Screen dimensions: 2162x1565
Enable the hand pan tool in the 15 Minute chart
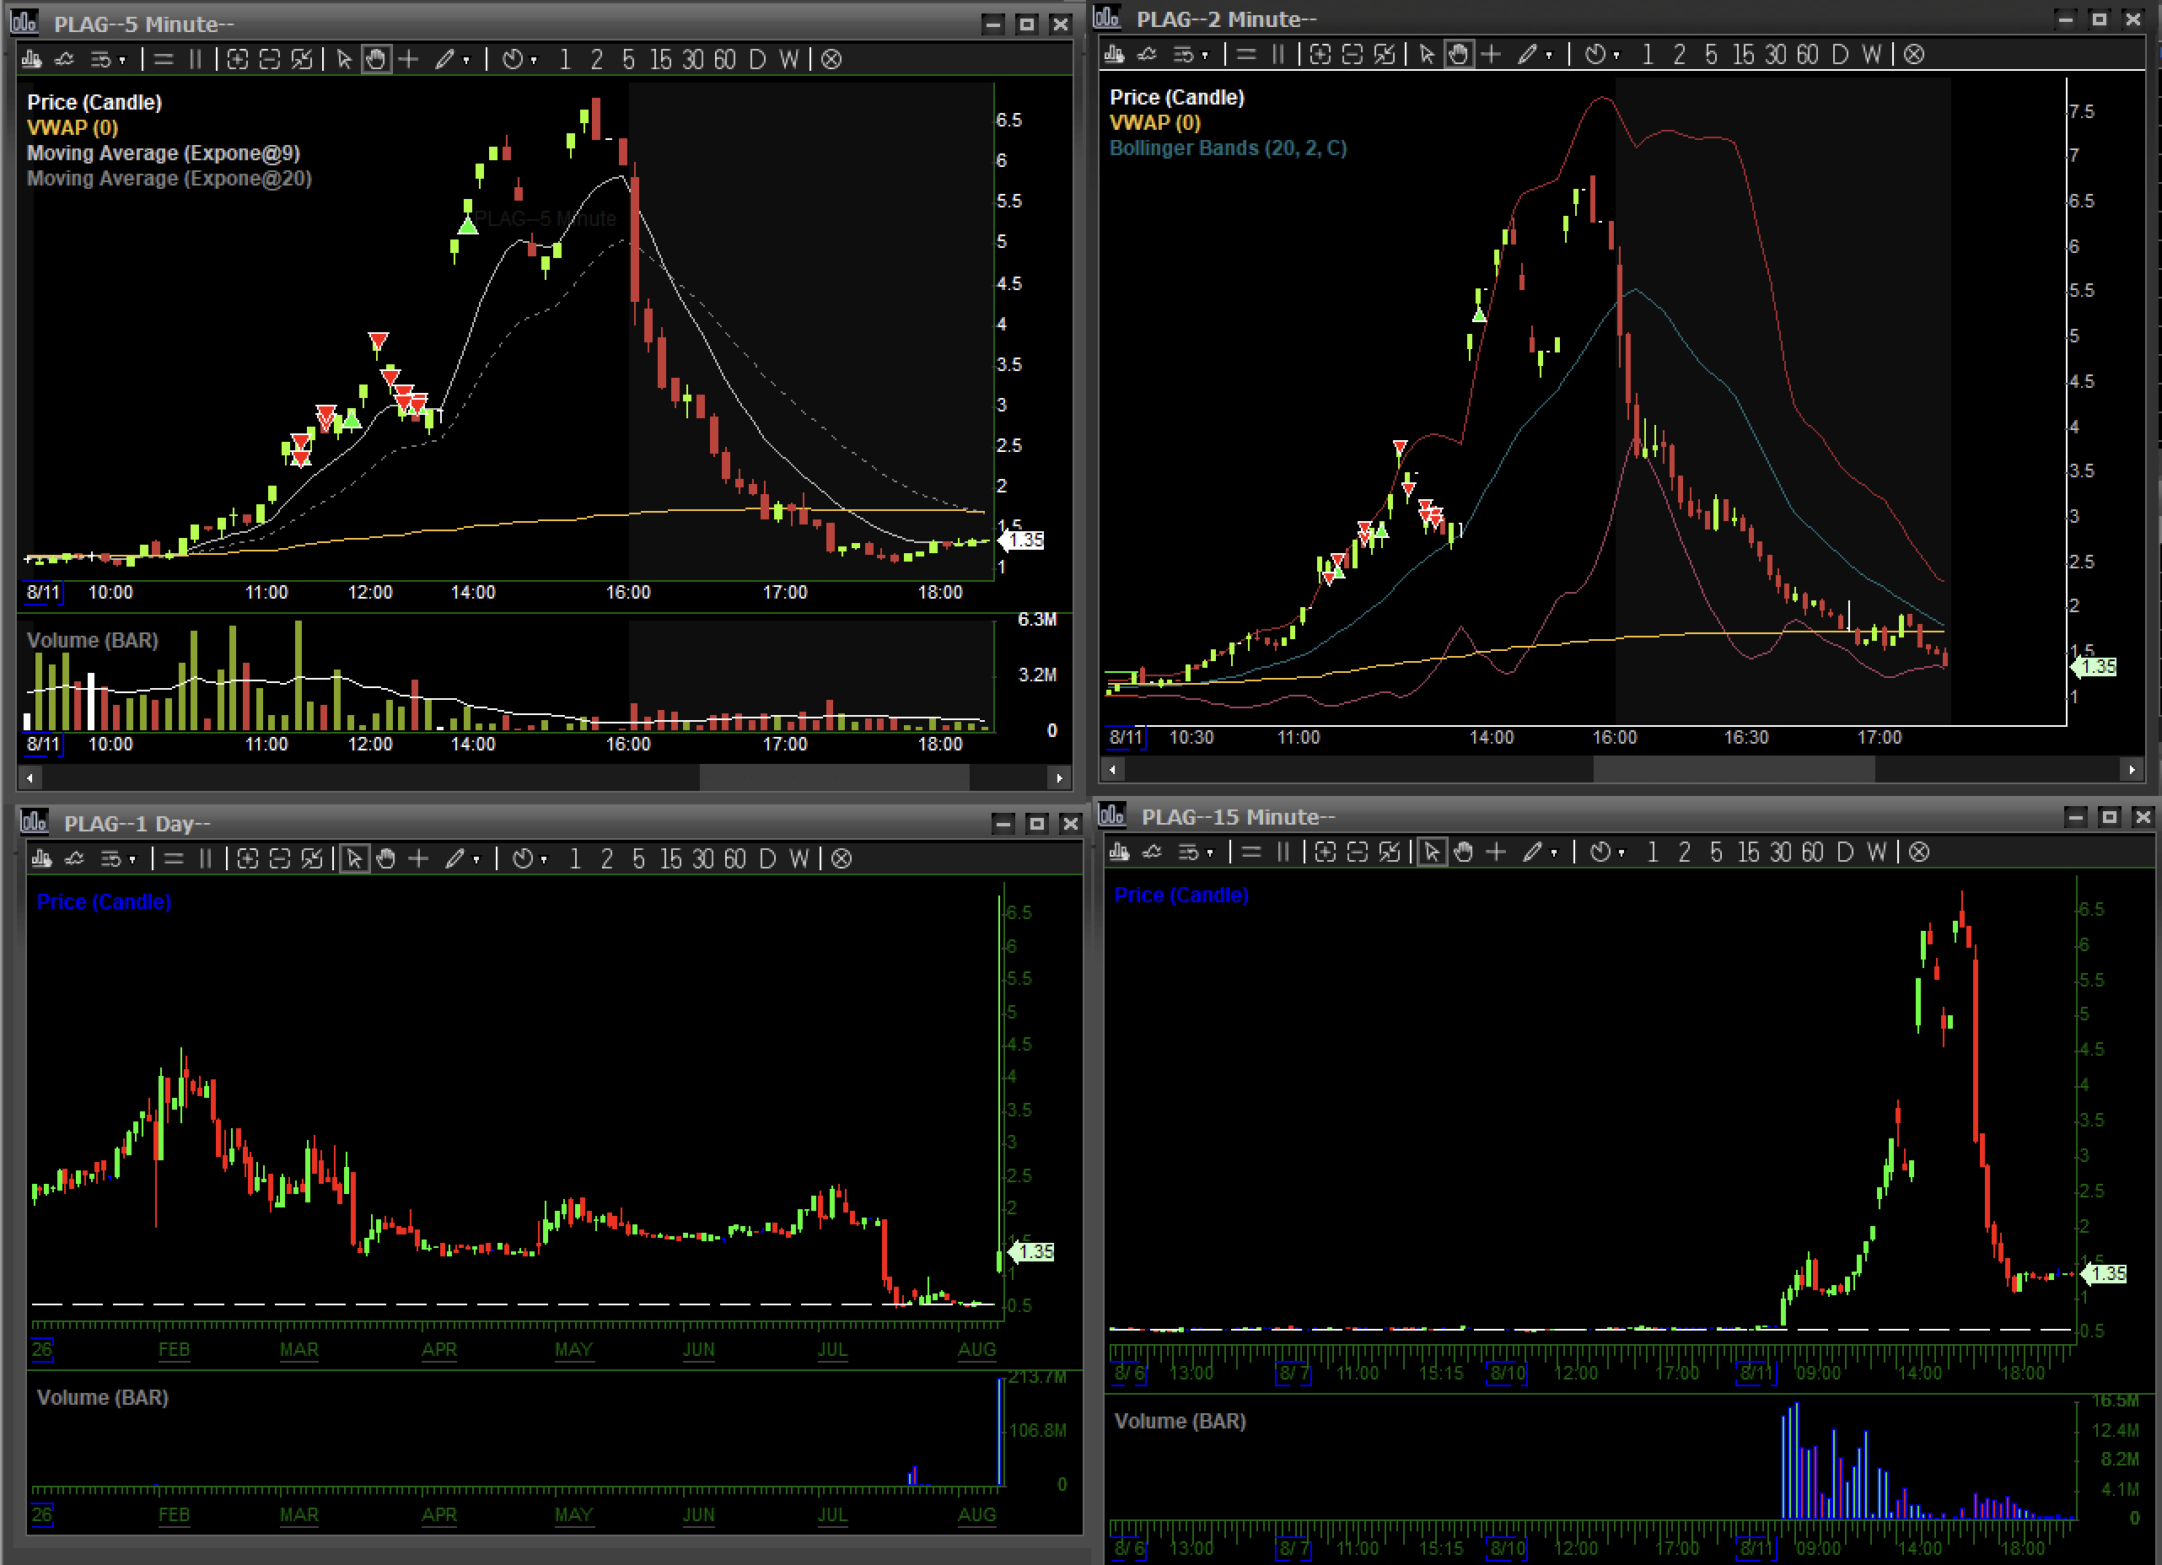(1464, 852)
